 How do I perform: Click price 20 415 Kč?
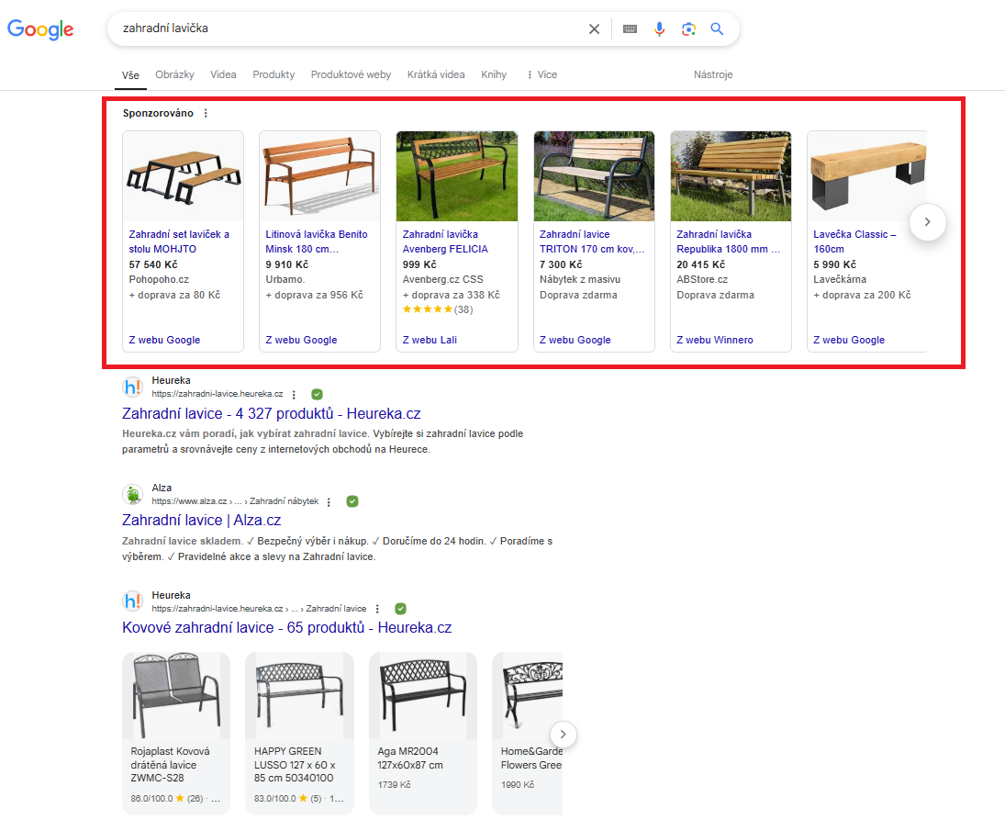(700, 264)
